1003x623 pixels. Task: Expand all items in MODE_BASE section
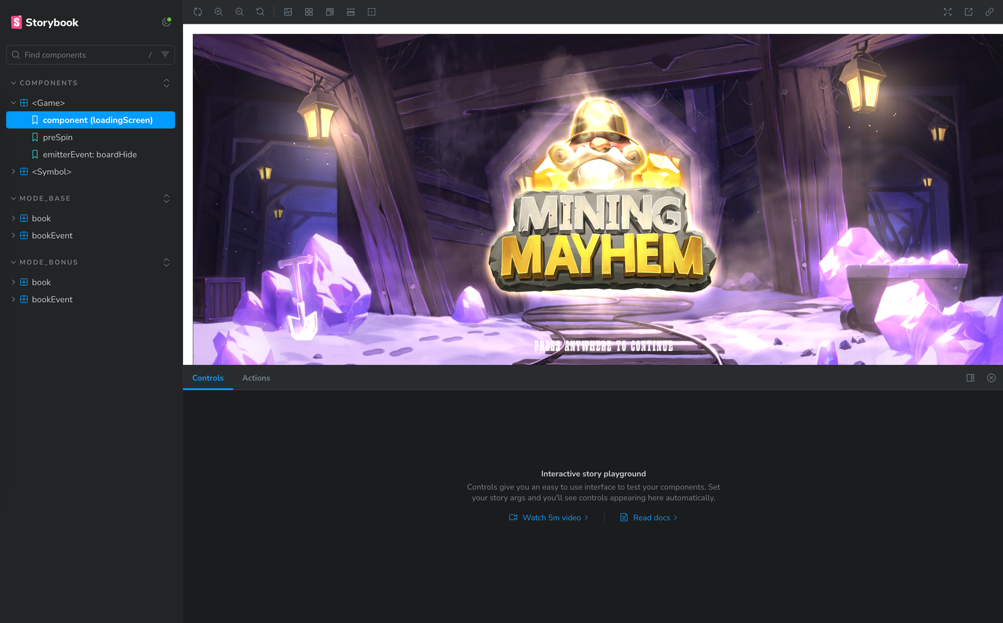[x=166, y=198]
